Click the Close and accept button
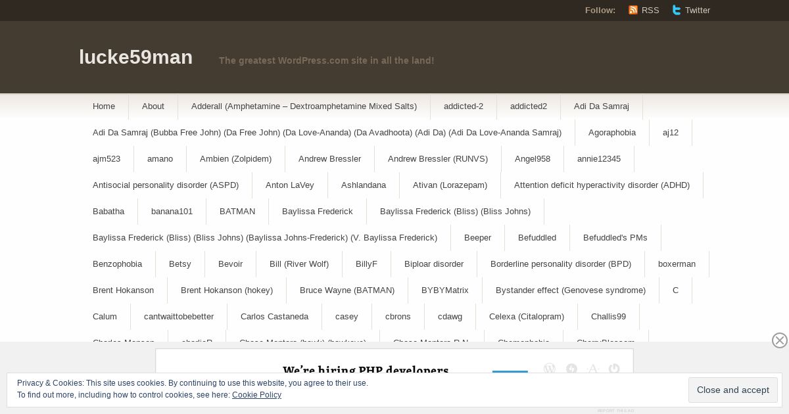This screenshot has width=789, height=414. coord(733,390)
